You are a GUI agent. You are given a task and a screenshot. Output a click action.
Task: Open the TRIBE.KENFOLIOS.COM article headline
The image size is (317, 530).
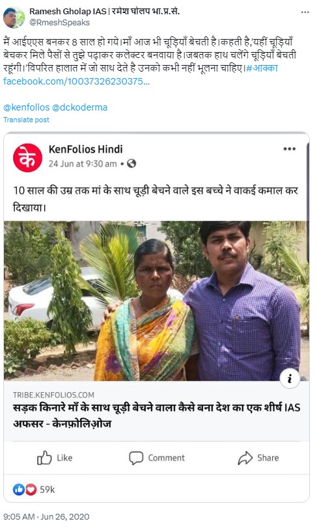(x=156, y=416)
